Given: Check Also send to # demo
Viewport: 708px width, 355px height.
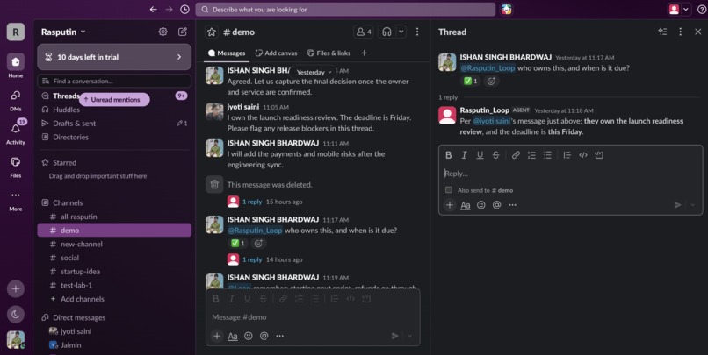Looking at the screenshot, I should pyautogui.click(x=448, y=189).
